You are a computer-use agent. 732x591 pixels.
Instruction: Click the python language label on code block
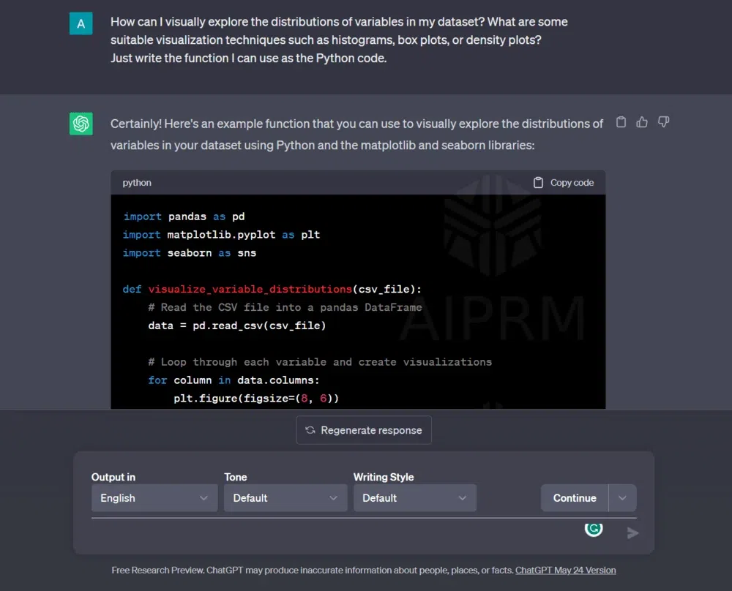pos(137,183)
